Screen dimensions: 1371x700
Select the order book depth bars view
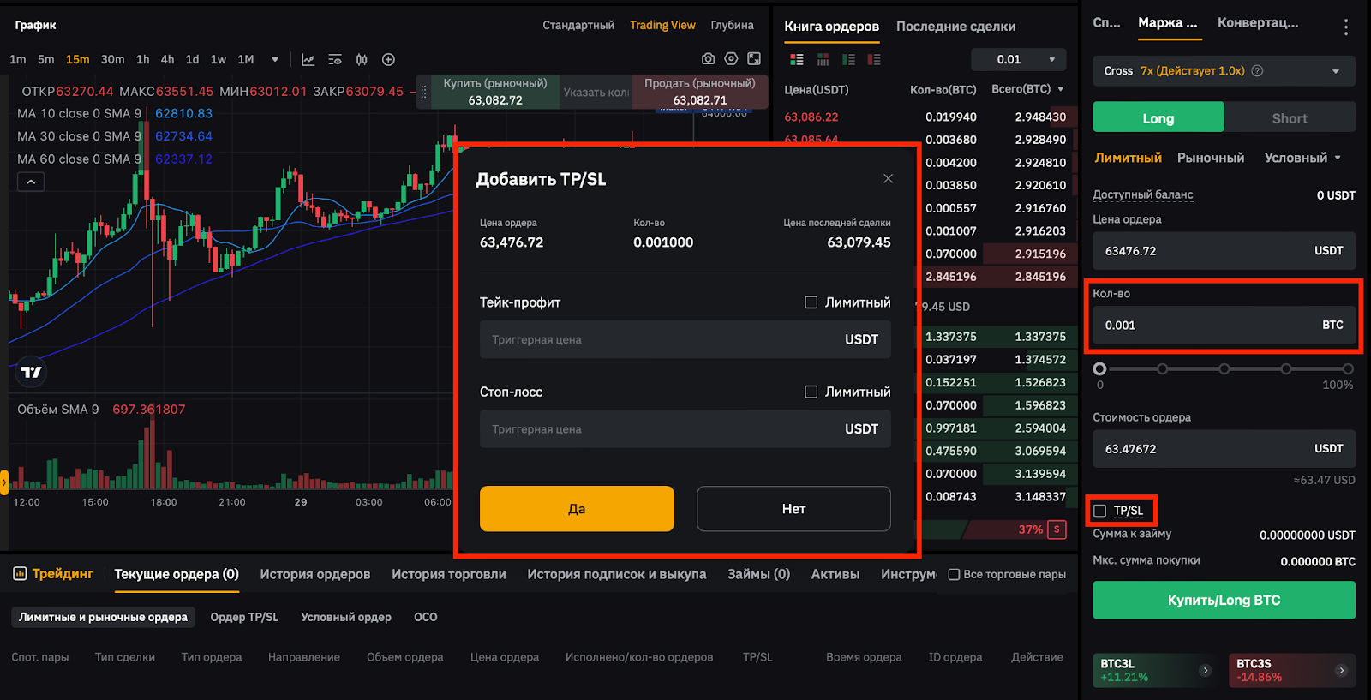coord(823,59)
